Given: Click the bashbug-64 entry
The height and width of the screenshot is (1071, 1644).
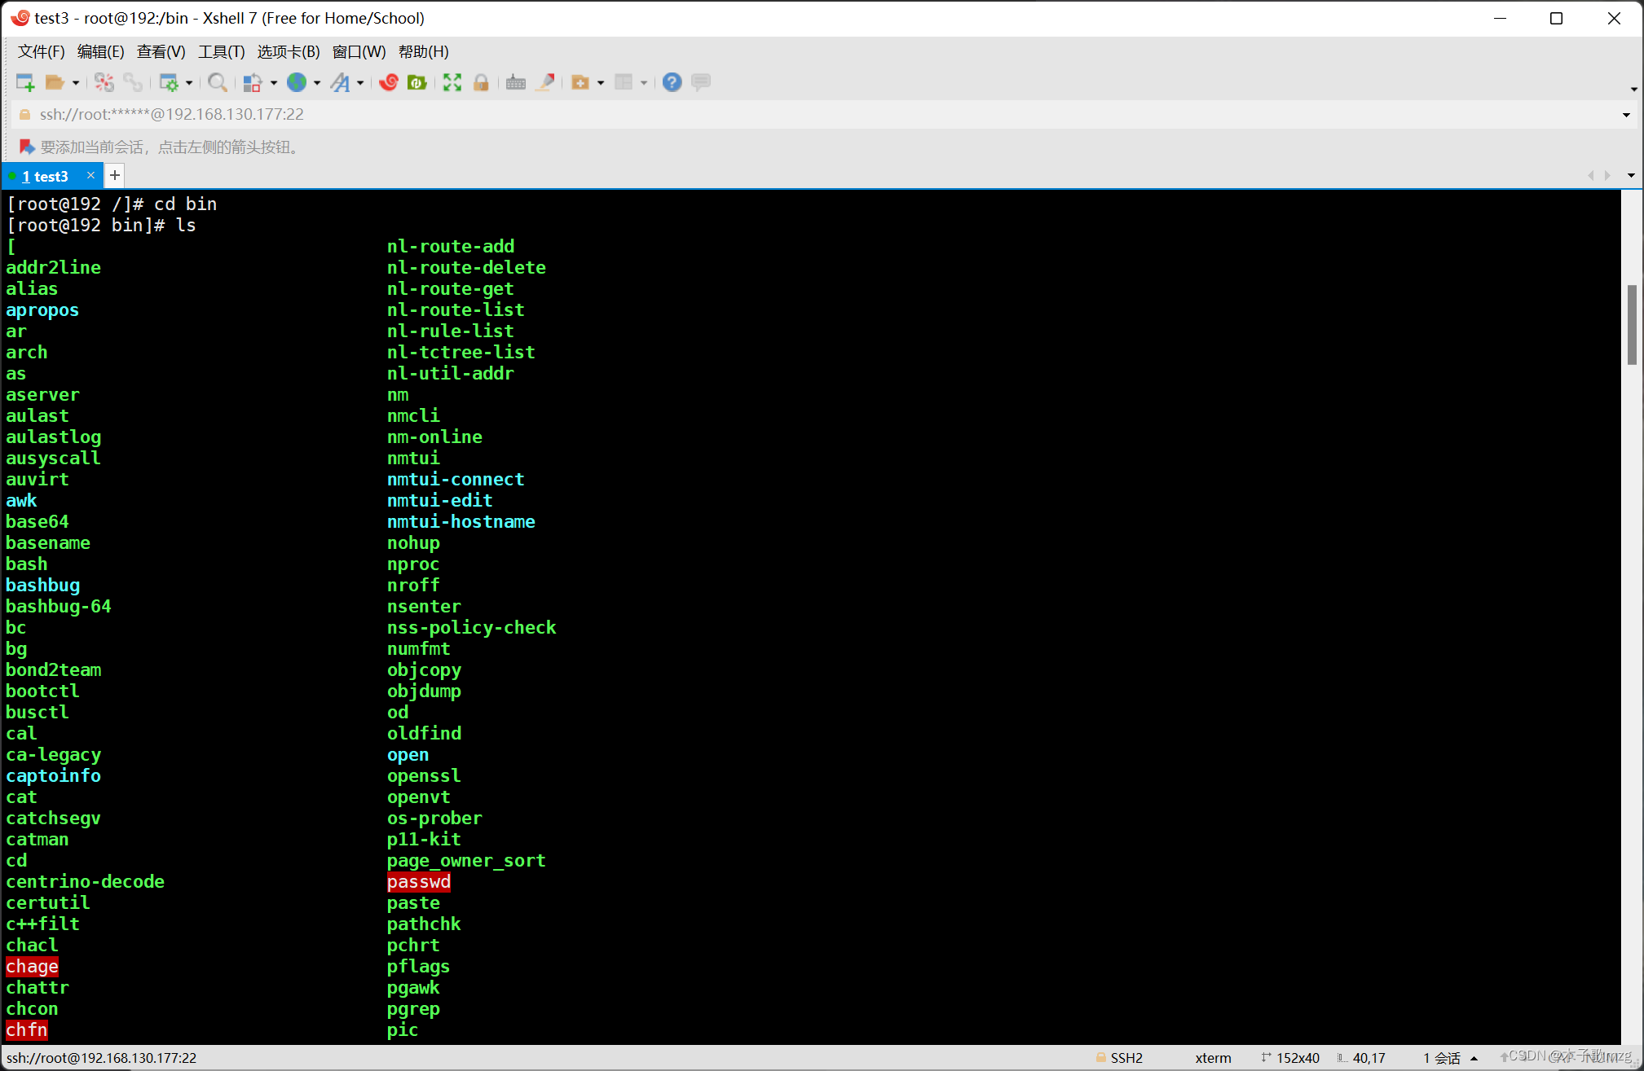Looking at the screenshot, I should pyautogui.click(x=59, y=606).
